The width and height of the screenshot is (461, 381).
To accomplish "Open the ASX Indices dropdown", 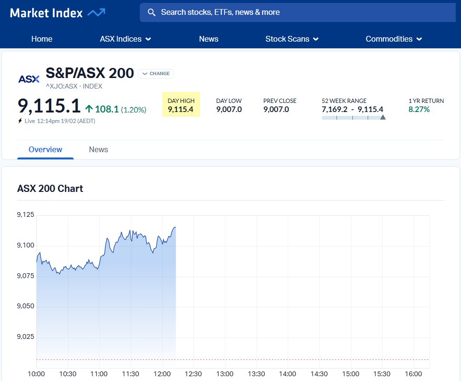I will pyautogui.click(x=125, y=39).
